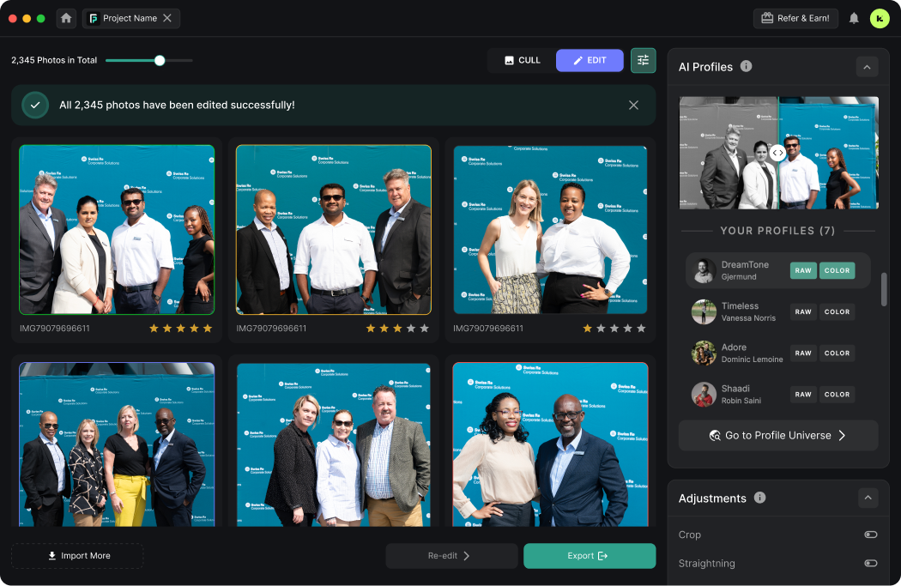Click the AI Profiles info icon

pos(747,67)
